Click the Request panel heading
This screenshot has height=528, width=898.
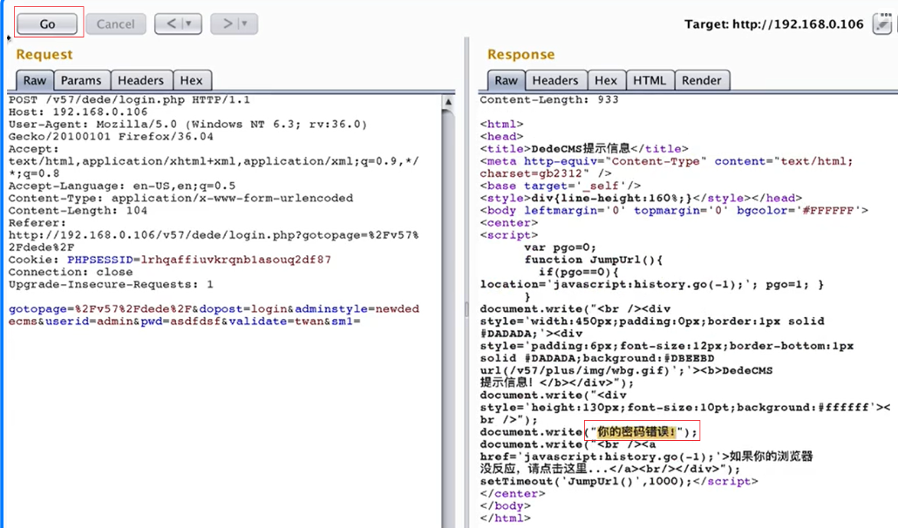click(44, 54)
